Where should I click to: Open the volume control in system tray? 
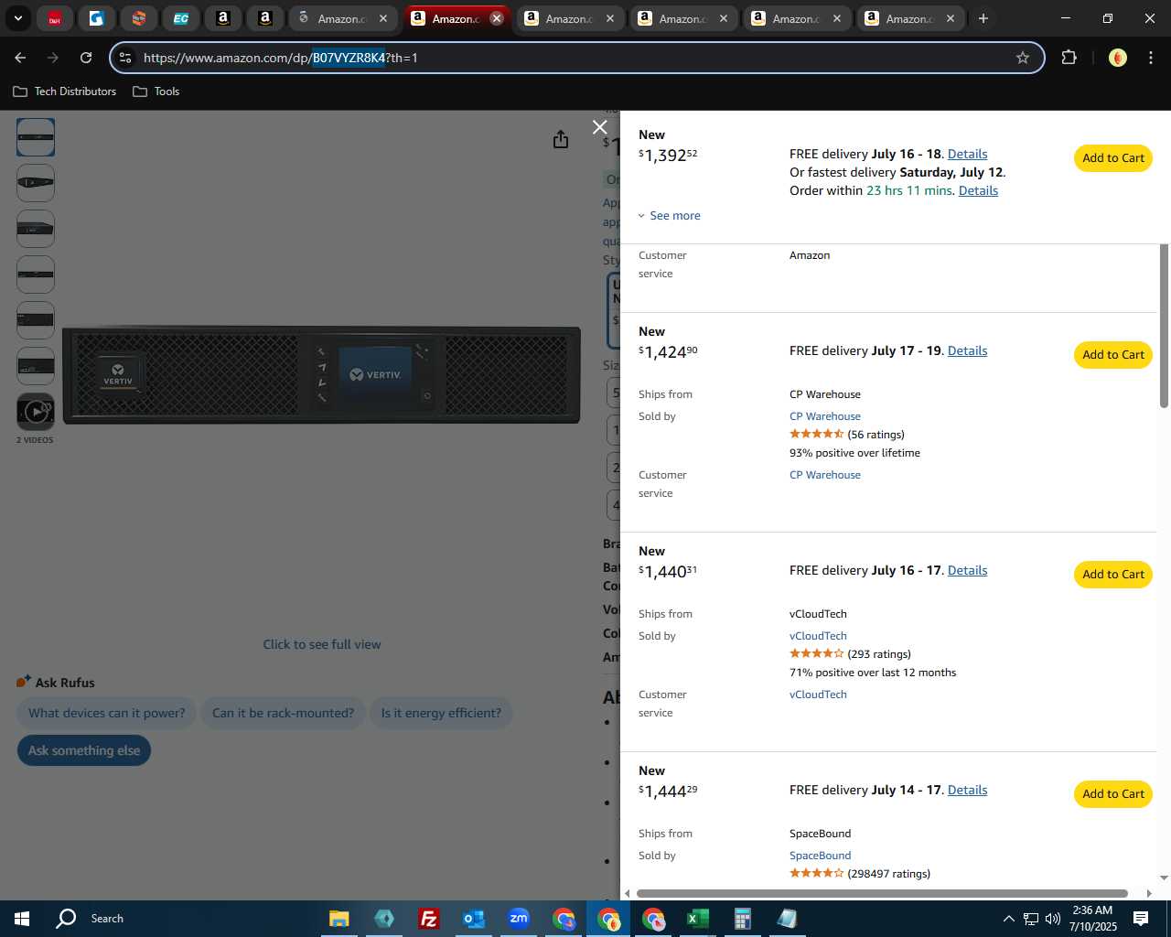[x=1053, y=919]
